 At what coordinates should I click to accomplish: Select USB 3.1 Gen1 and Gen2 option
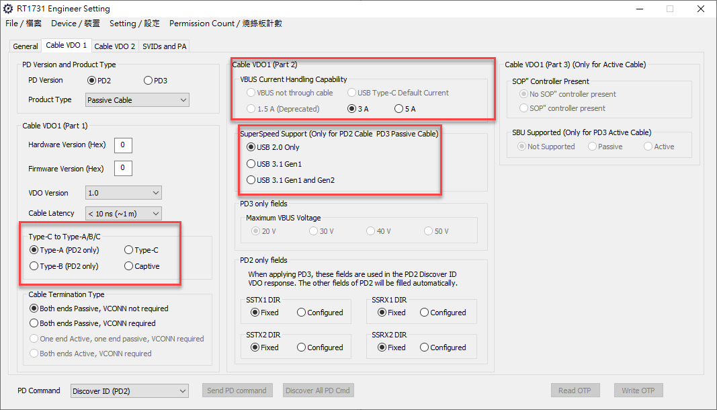pyautogui.click(x=251, y=181)
